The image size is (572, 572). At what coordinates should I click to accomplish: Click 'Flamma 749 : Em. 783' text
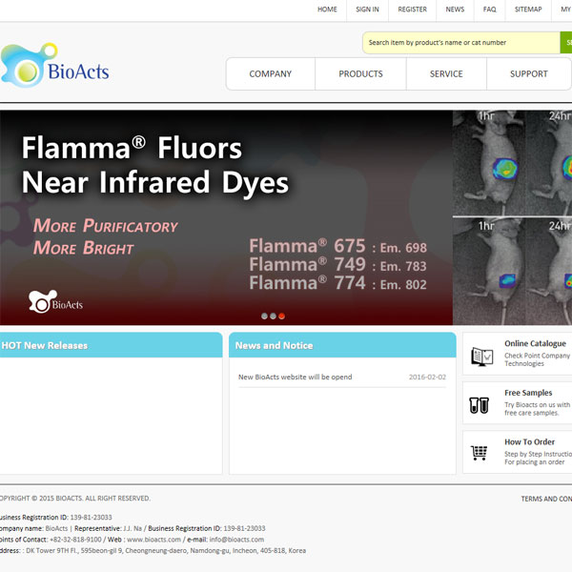pyautogui.click(x=337, y=265)
